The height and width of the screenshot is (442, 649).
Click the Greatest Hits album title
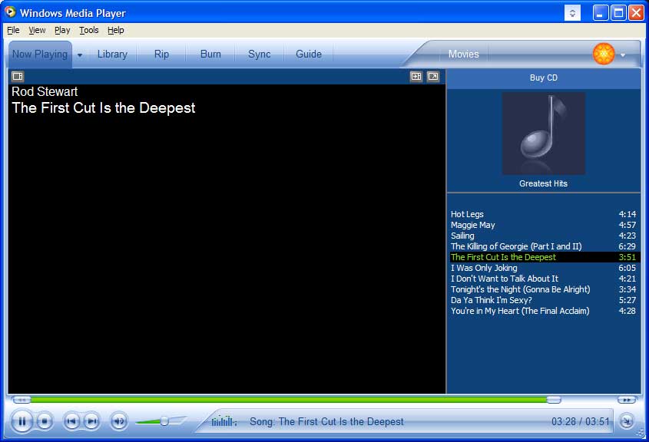544,183
